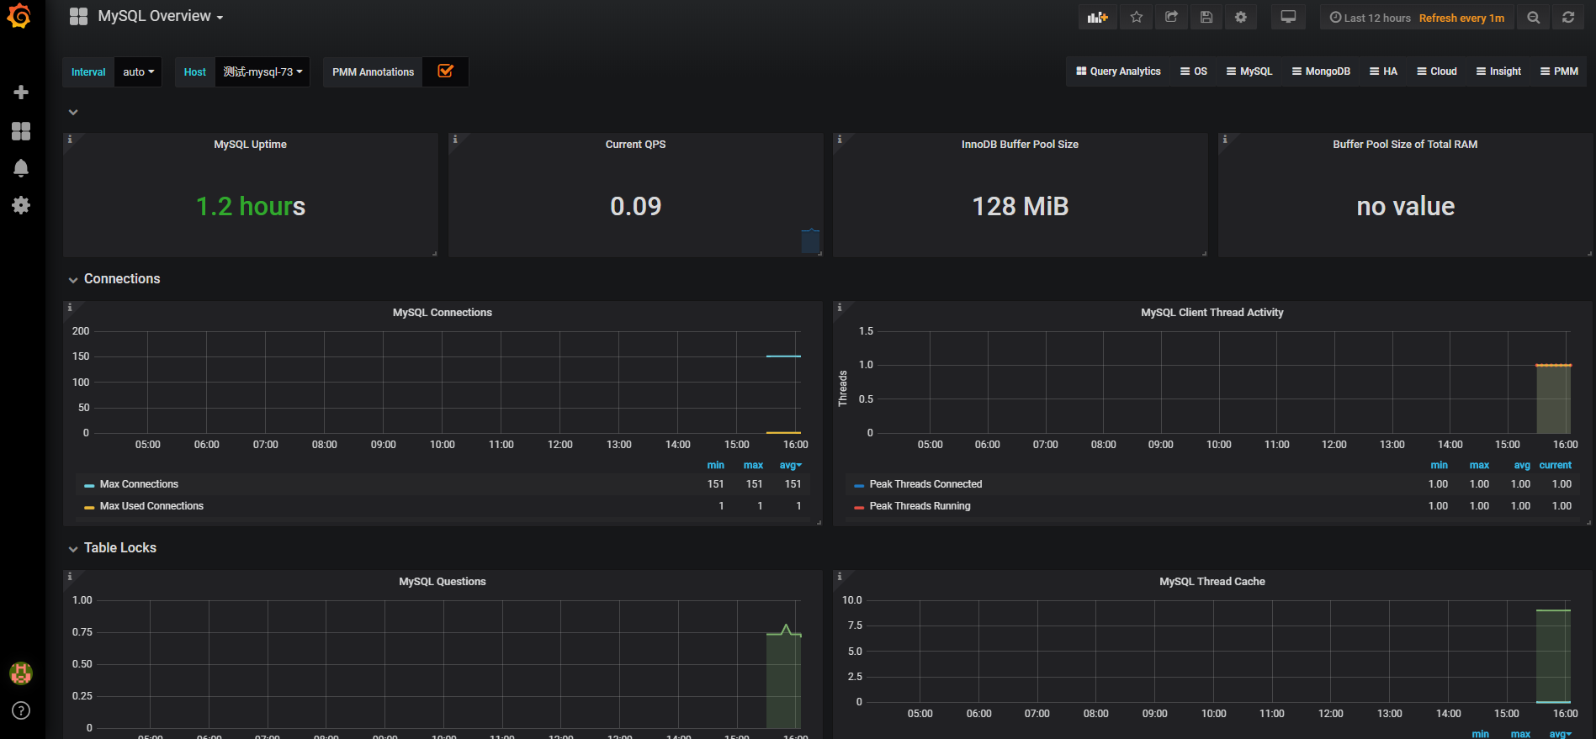Open the Help question mark icon

tap(21, 710)
